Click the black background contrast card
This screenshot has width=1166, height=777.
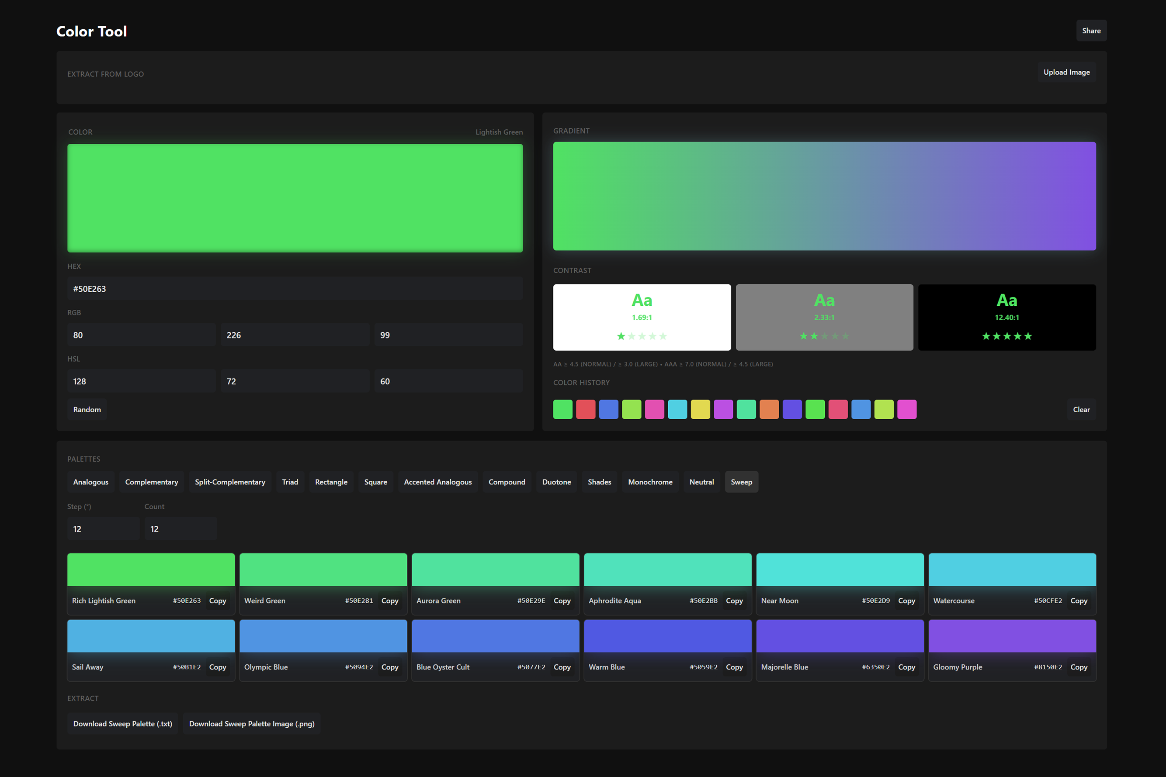pos(1006,317)
